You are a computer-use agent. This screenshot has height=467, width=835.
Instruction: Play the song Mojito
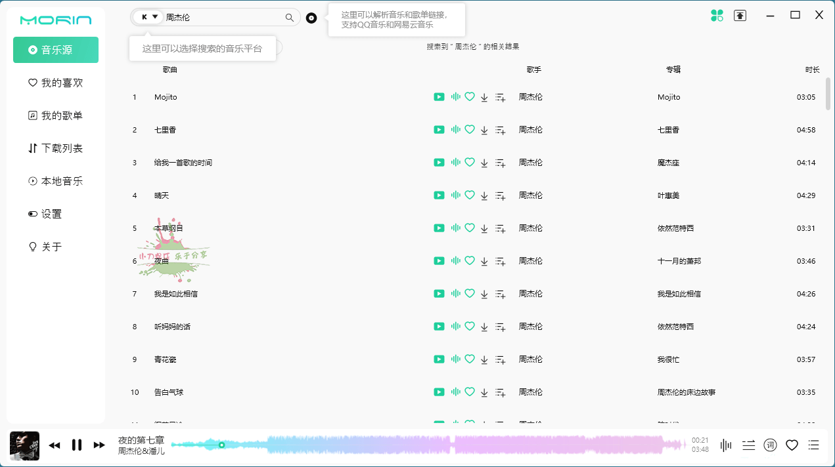coord(439,96)
